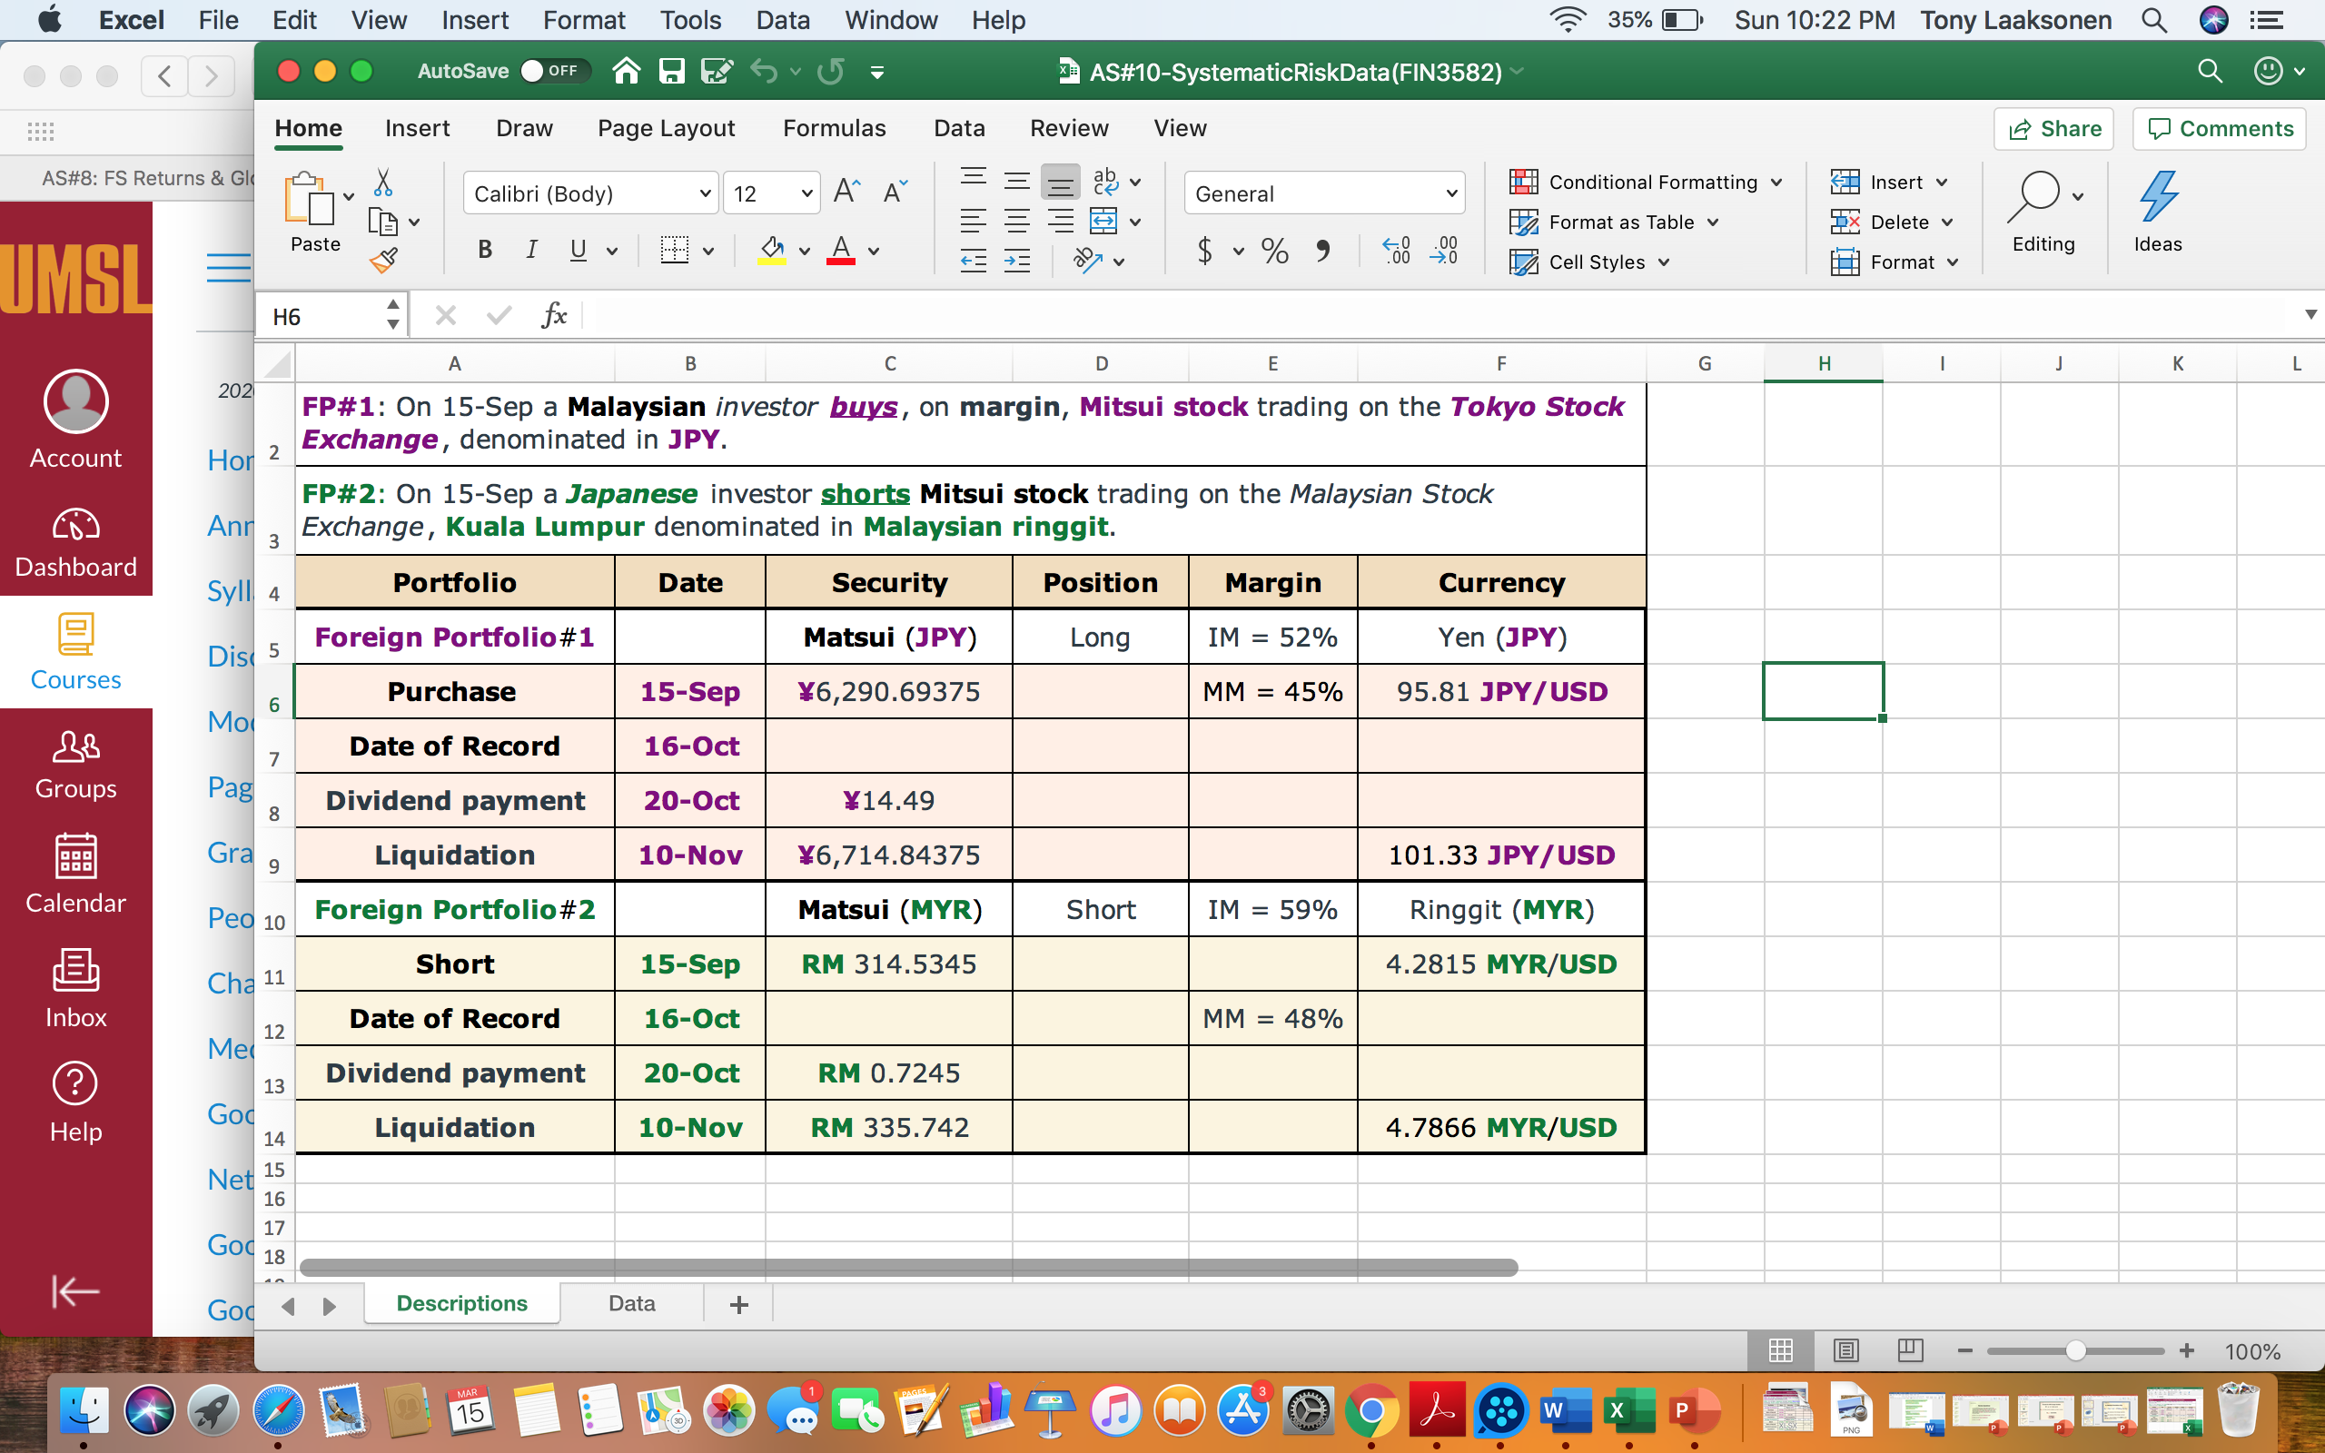Open the font size dropdown
This screenshot has height=1453, width=2325.
click(803, 193)
